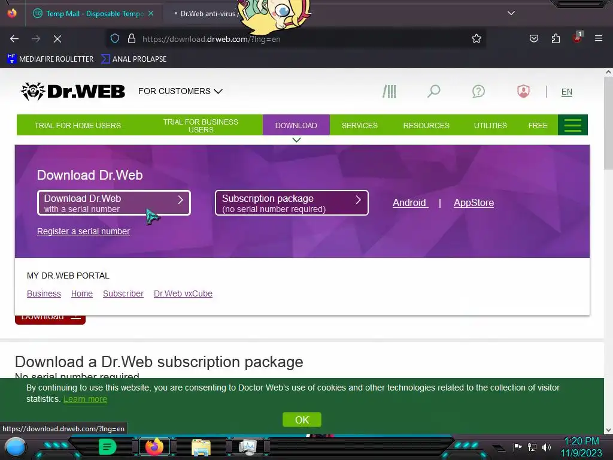
Task: Click the Action Center flag tray icon
Action: [518, 447]
